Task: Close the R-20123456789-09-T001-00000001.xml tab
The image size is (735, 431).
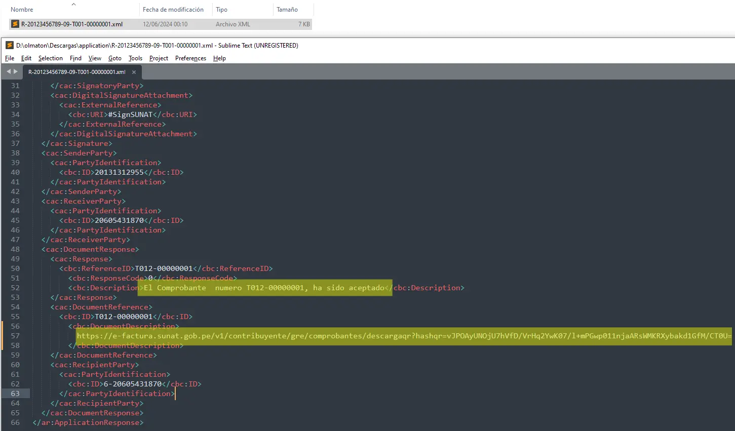Action: (134, 72)
